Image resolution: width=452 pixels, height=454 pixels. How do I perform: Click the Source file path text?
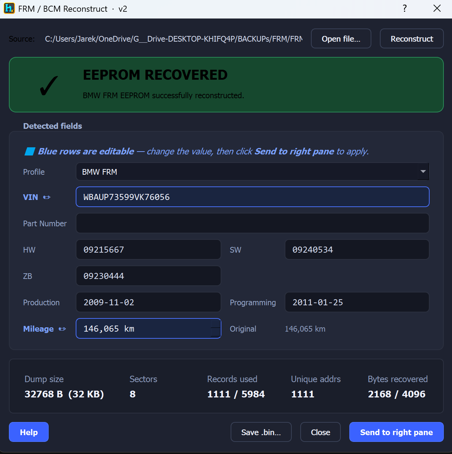pos(174,39)
